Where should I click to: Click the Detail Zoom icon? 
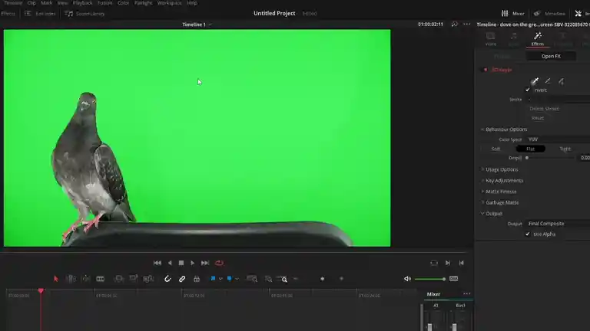click(268, 279)
